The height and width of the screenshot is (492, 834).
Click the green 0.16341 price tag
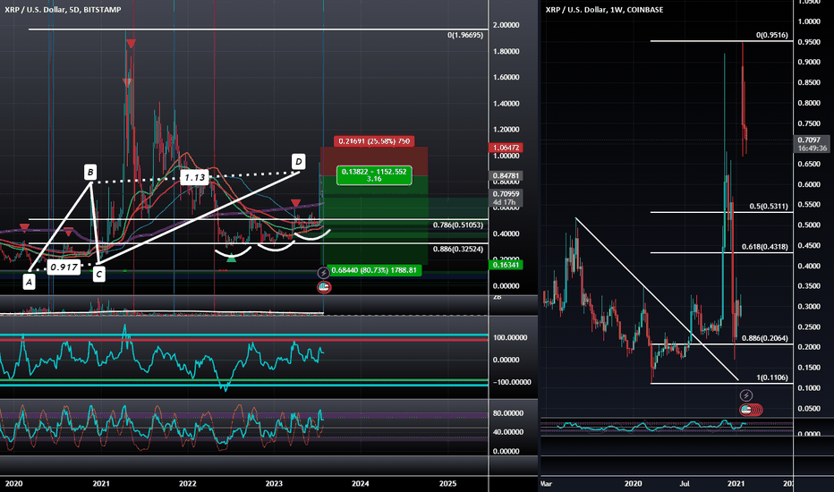coord(506,265)
